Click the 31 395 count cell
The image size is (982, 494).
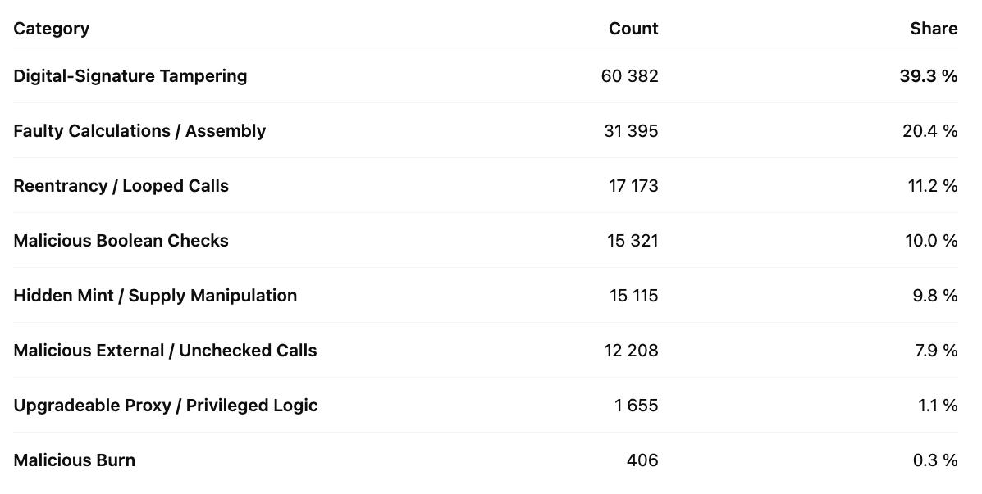pos(631,131)
